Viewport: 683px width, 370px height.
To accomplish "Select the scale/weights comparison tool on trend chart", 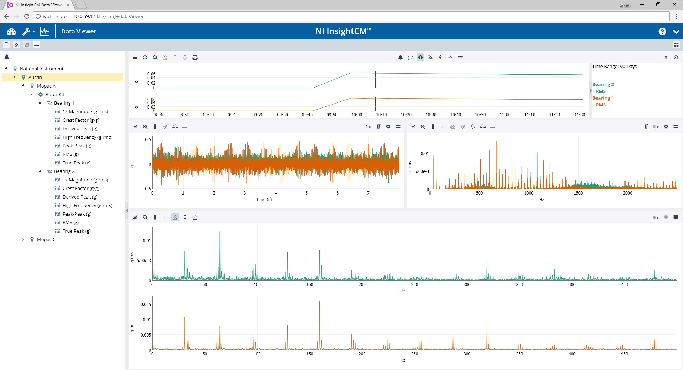I will [x=195, y=57].
